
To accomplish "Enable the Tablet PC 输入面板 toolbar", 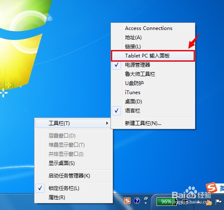I will [153, 56].
